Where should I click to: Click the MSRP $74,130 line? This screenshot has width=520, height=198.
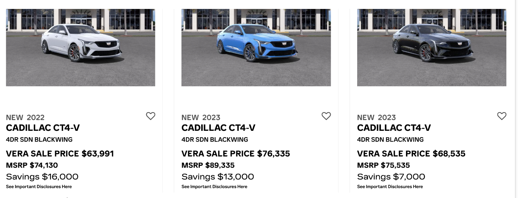32,165
